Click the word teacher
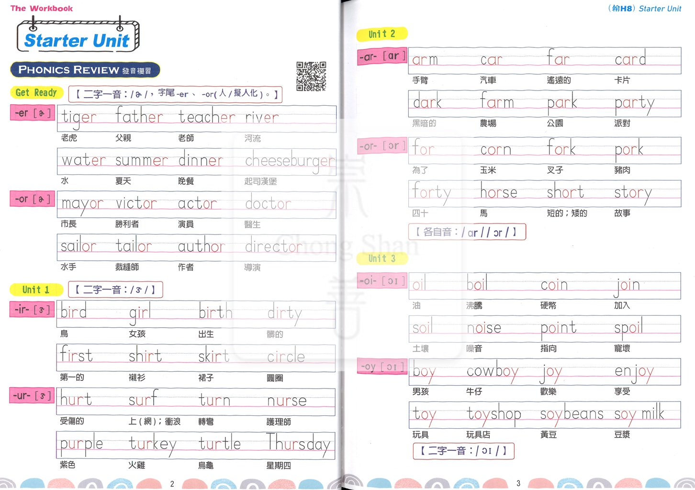The width and height of the screenshot is (695, 490). (207, 116)
